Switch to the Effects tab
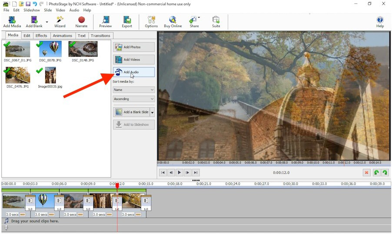392x234 pixels. click(x=41, y=36)
